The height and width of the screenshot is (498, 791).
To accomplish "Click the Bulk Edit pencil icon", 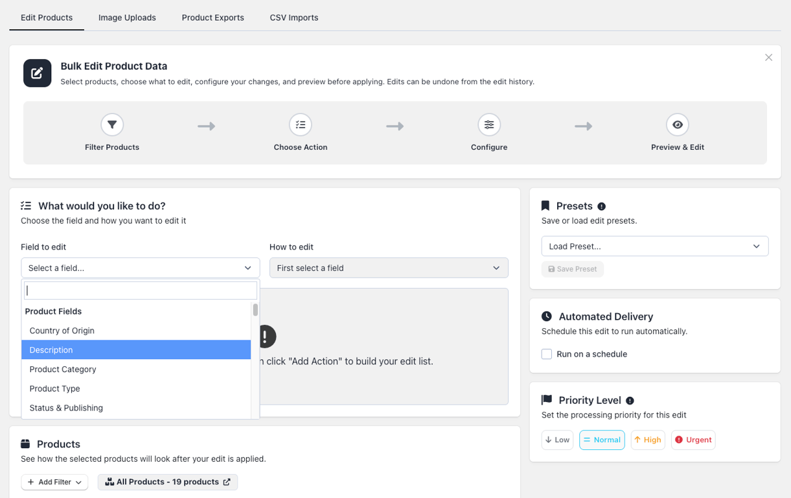I will pyautogui.click(x=38, y=73).
